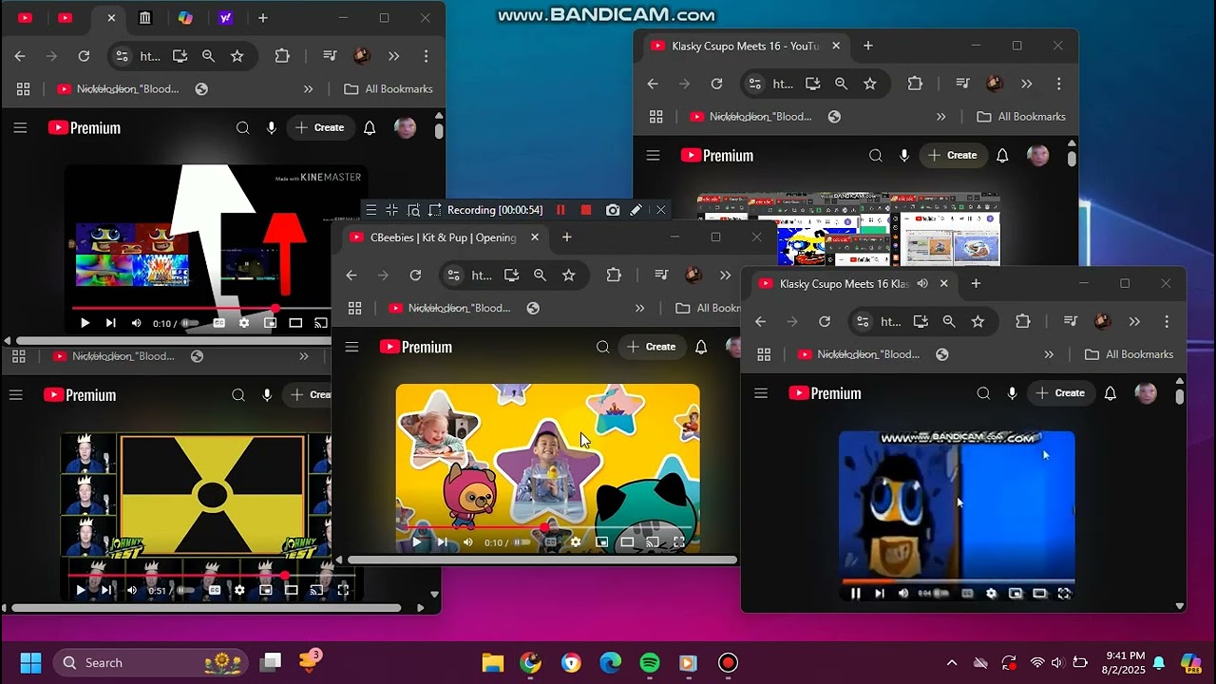Expand bookmarks overflow chevron in CBeebies window
Viewport: 1216px width, 684px height.
pos(639,308)
